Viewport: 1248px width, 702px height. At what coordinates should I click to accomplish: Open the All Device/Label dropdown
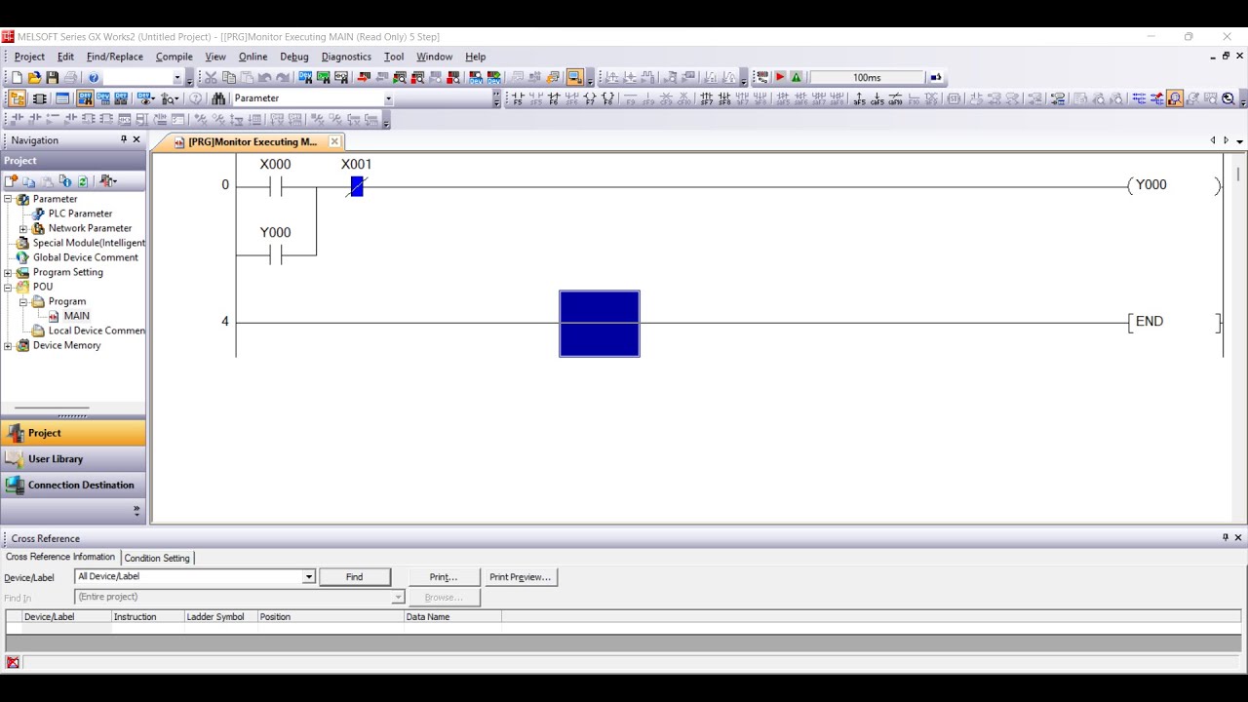tap(308, 576)
